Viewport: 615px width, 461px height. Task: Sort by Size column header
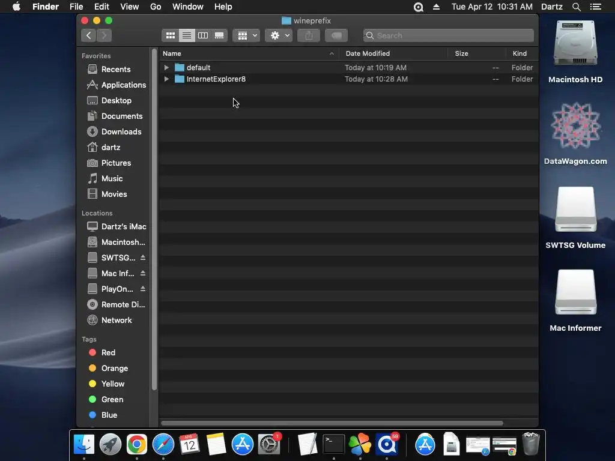click(476, 53)
